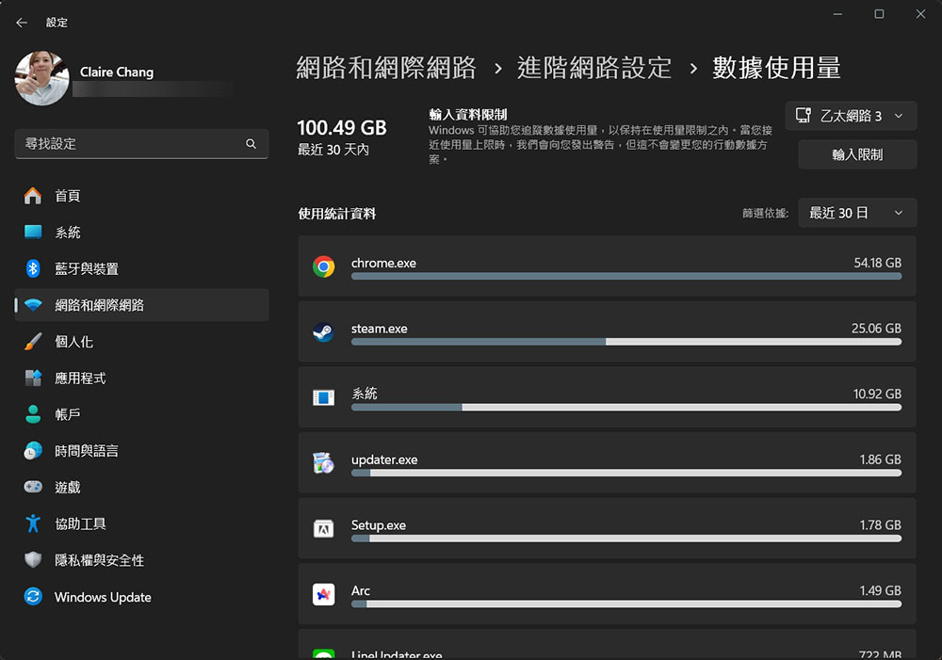Minimize the 設定 window
Viewport: 942px width, 660px height.
tap(837, 14)
